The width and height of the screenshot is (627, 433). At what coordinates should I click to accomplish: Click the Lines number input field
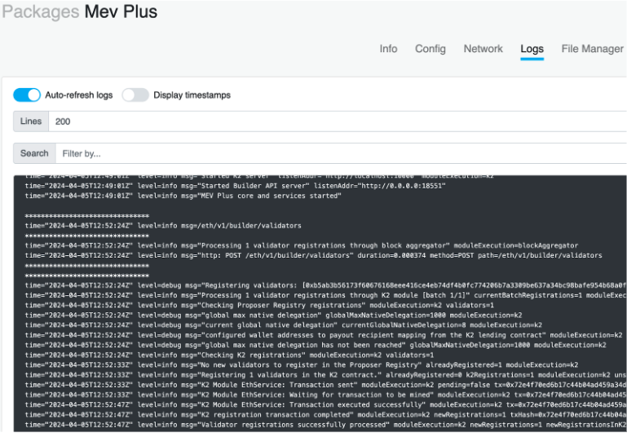coord(338,122)
